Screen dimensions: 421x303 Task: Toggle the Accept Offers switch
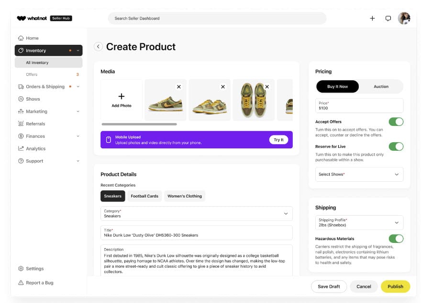click(x=396, y=122)
